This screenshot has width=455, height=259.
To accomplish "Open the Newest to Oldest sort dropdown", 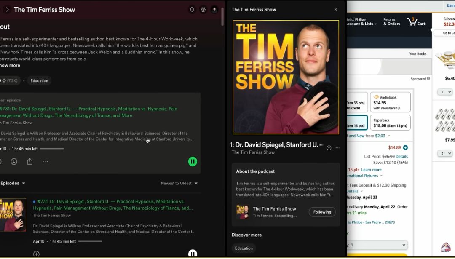I will coord(179,183).
